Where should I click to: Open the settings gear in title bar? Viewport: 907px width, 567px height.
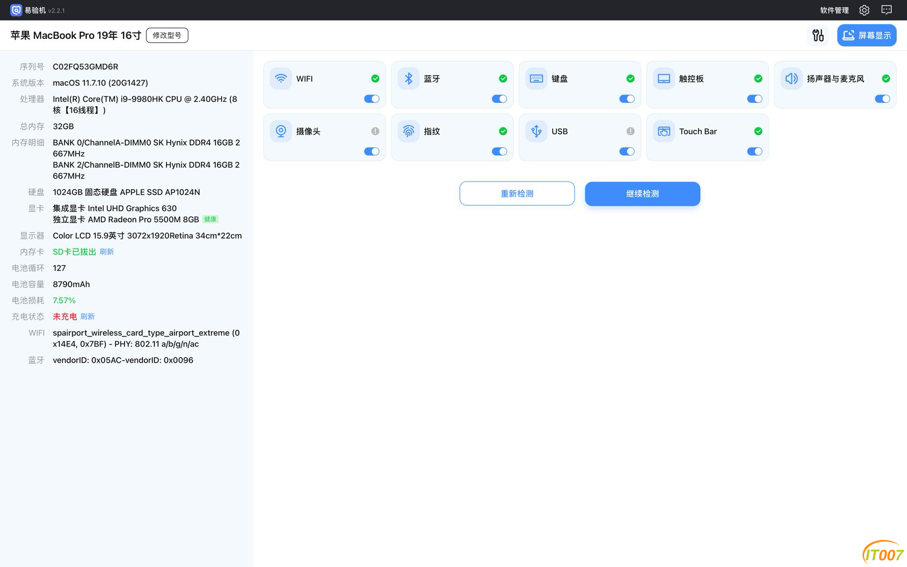coord(864,10)
